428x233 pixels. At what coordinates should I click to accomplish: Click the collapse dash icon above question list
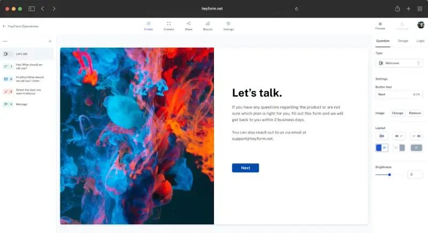pyautogui.click(x=5, y=41)
